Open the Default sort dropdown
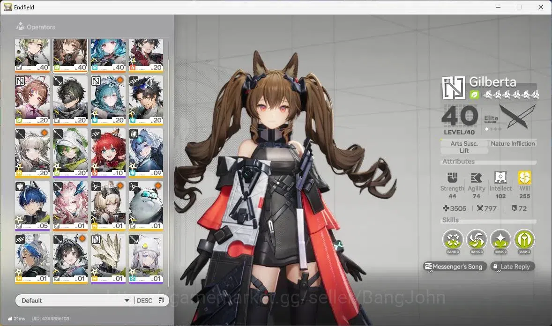The width and height of the screenshot is (552, 326). pyautogui.click(x=75, y=300)
